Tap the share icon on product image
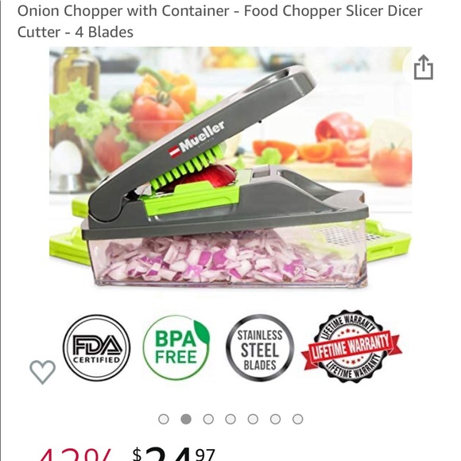Image resolution: width=461 pixels, height=461 pixels. click(424, 68)
